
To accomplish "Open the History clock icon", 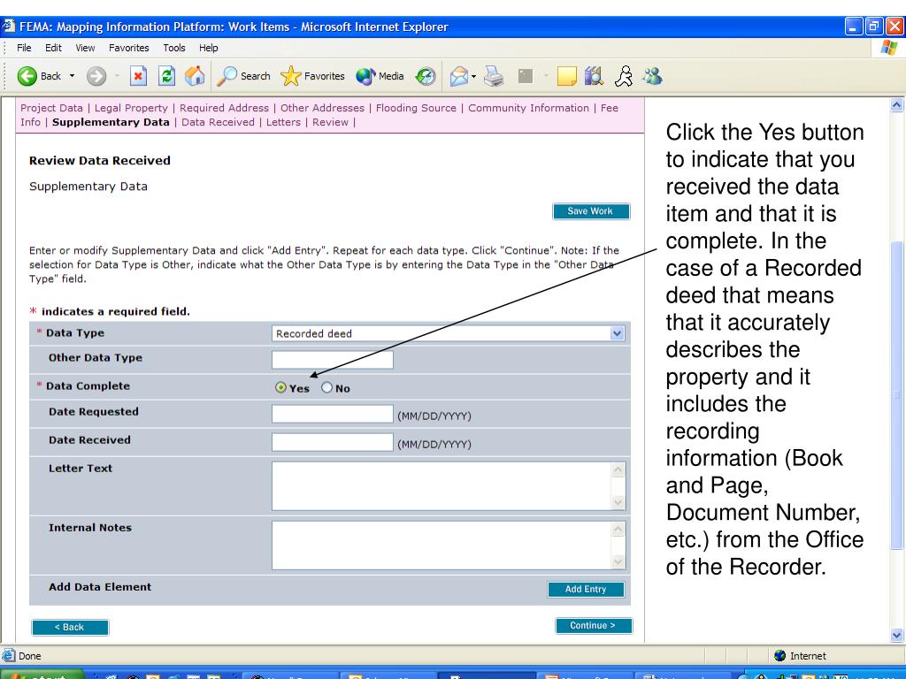I will coord(426,76).
